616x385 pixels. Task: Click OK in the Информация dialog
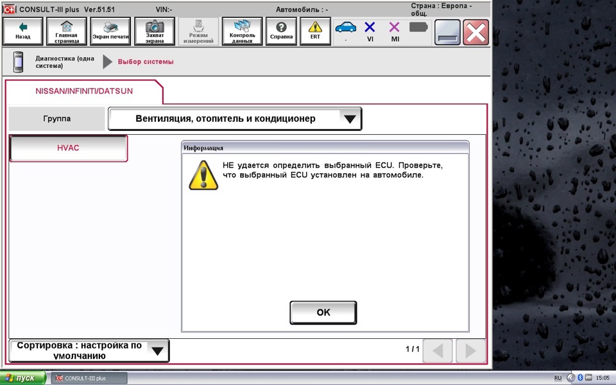click(323, 312)
